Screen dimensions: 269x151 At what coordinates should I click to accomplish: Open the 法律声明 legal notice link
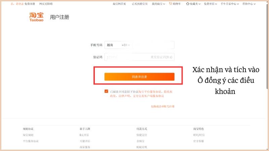tap(124, 96)
